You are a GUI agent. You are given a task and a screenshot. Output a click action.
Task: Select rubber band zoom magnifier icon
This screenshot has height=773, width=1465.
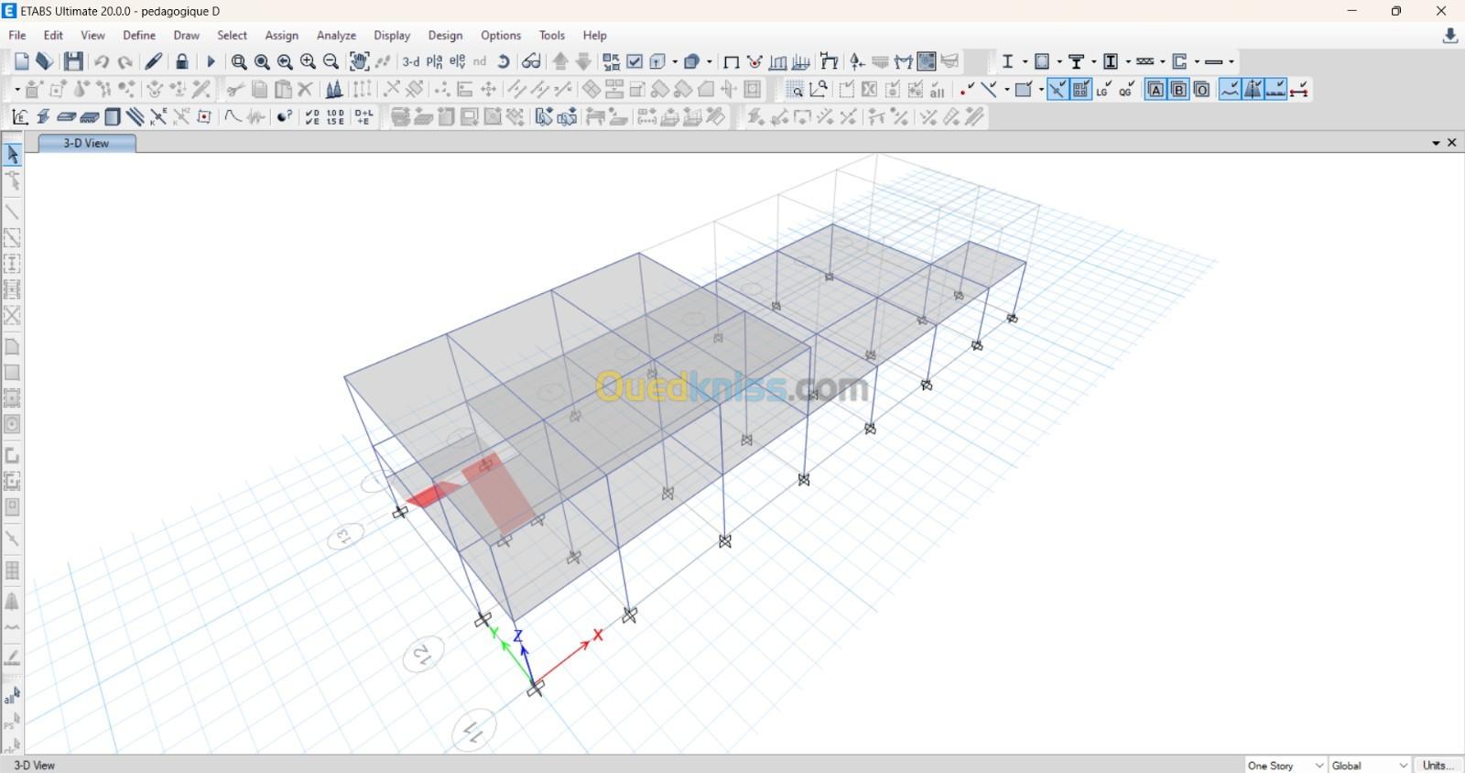pyautogui.click(x=239, y=61)
